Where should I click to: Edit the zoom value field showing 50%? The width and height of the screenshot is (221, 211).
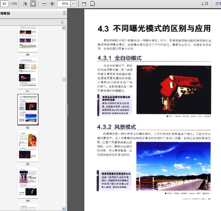coord(64,4)
